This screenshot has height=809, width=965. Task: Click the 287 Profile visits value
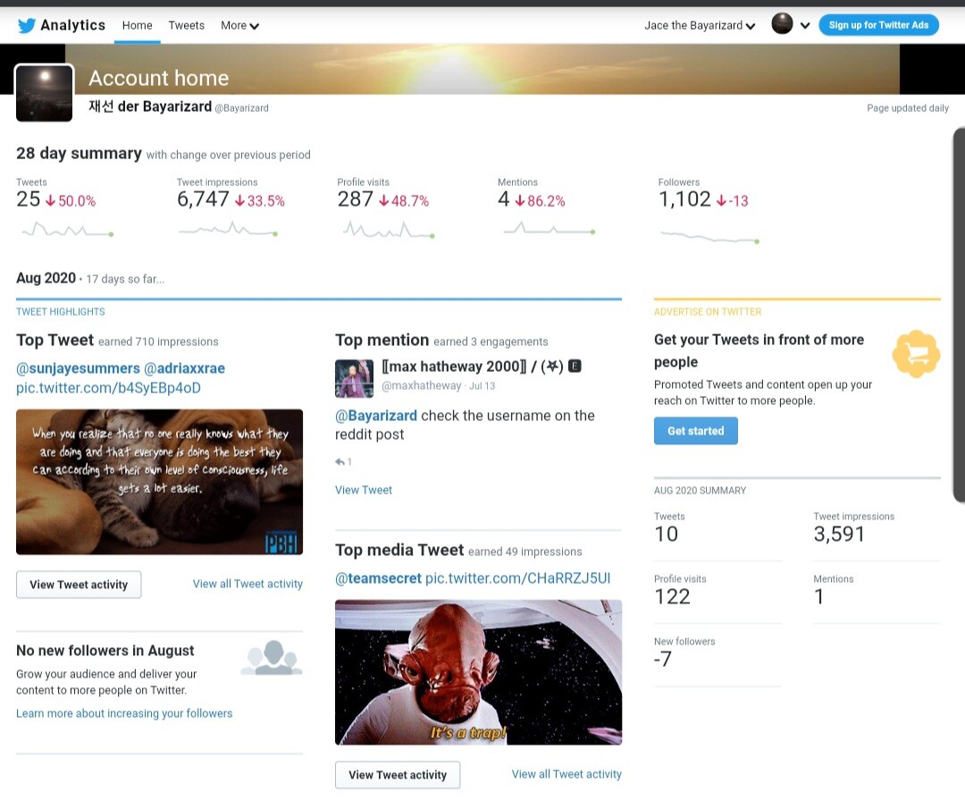pyautogui.click(x=355, y=198)
